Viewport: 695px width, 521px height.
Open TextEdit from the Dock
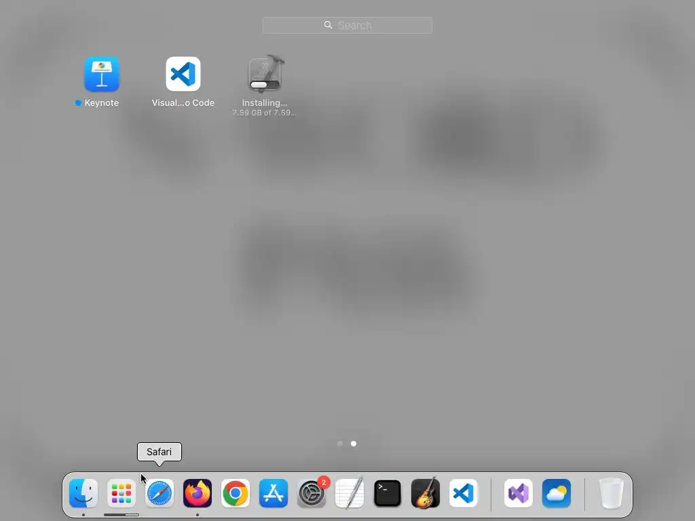coord(350,493)
